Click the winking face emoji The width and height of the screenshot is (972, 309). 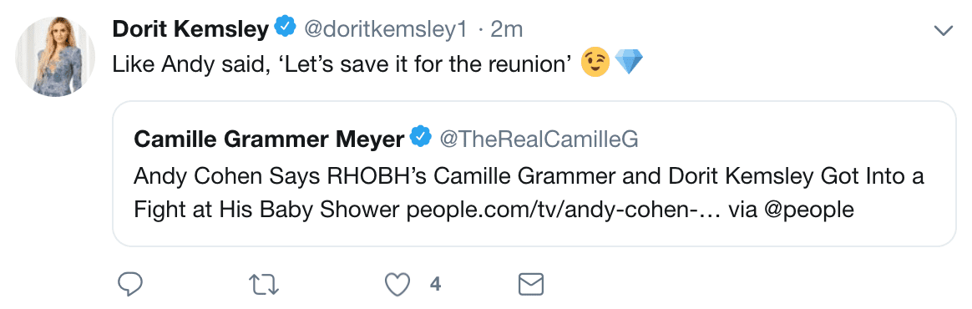(x=595, y=63)
